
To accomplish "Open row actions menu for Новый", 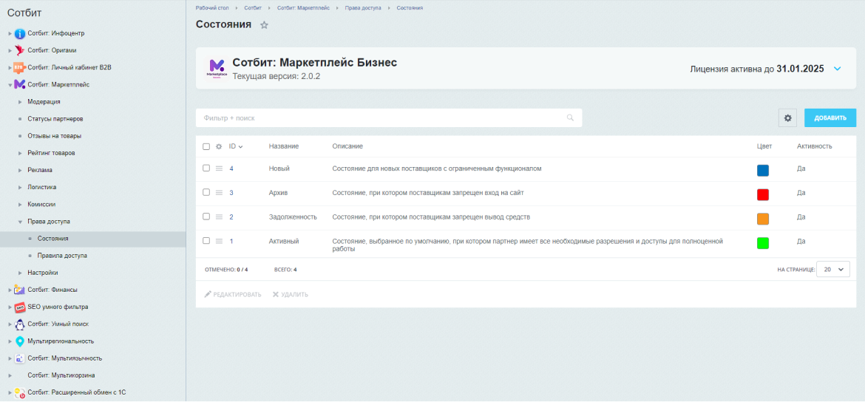I will (x=219, y=168).
